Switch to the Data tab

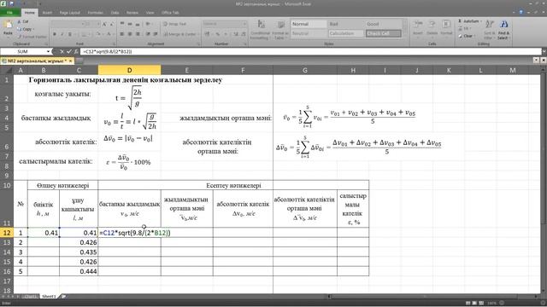[115, 13]
